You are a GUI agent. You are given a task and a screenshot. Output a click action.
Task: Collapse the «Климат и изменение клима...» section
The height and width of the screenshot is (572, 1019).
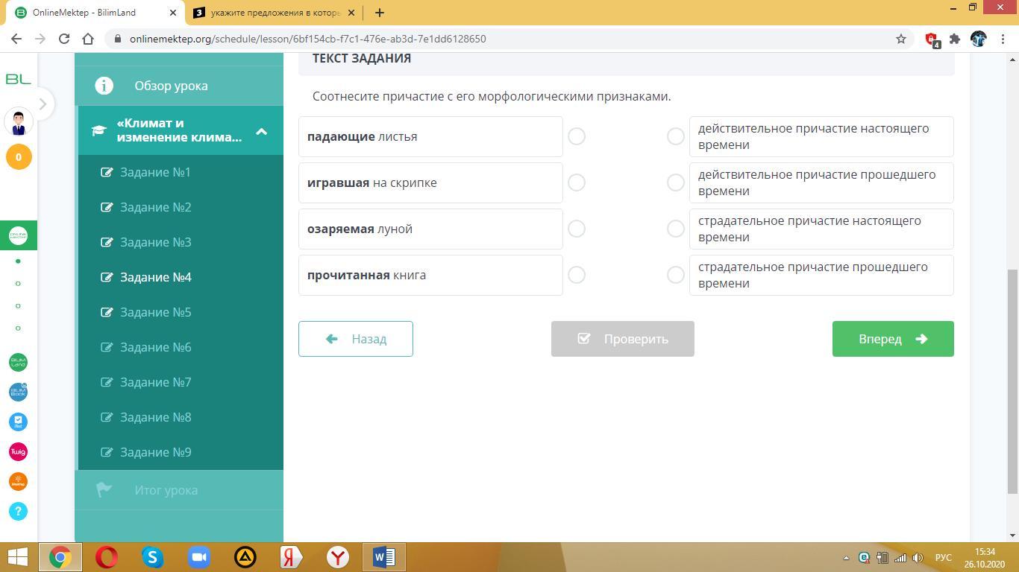(x=261, y=131)
